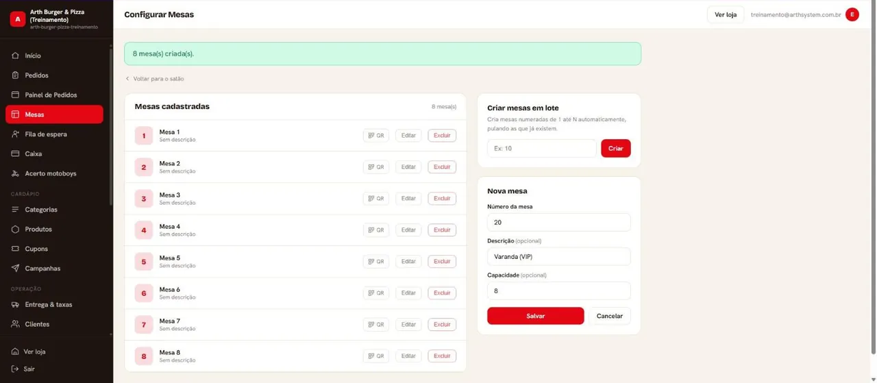Open QR code for Mesa 6
The image size is (877, 383).
click(376, 293)
